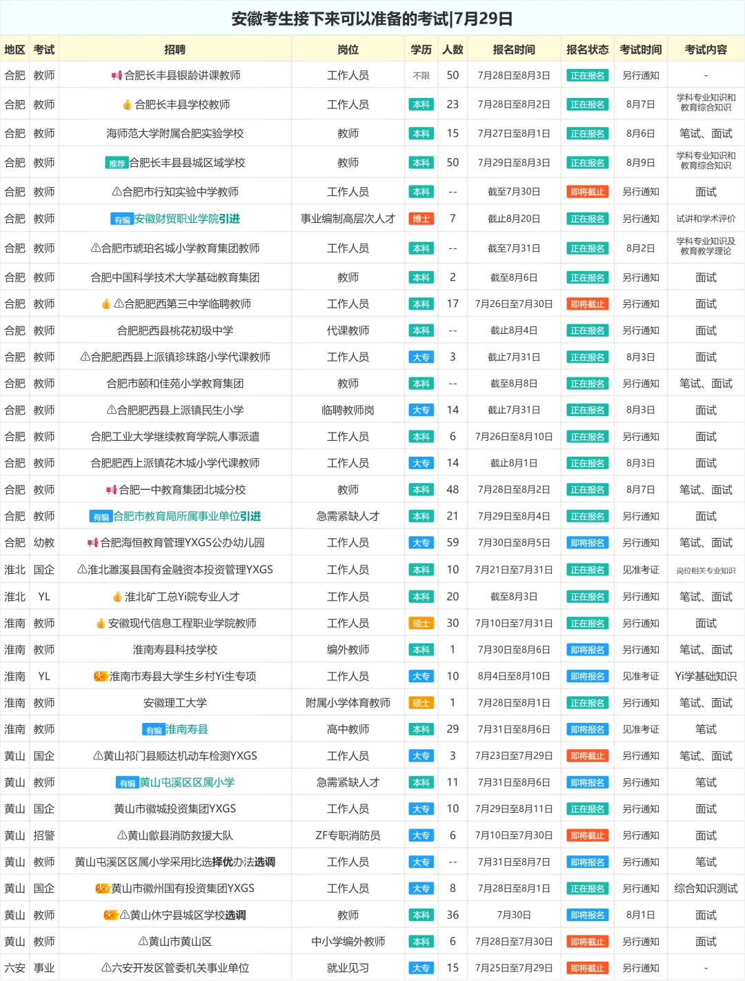The image size is (745, 981).
Task: Click 即将截止 badge in 黄山祁门县顺达机动车检测 row
Action: click(588, 756)
